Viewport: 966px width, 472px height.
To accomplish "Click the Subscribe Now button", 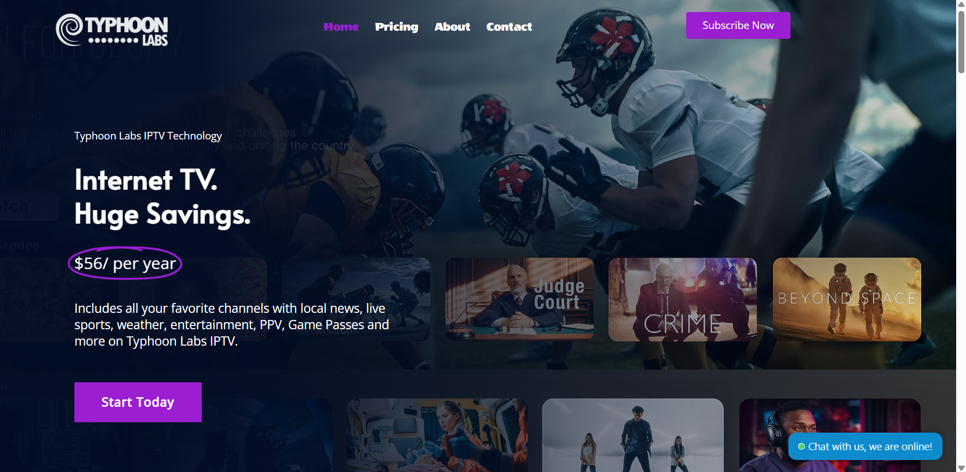I will tap(738, 25).
